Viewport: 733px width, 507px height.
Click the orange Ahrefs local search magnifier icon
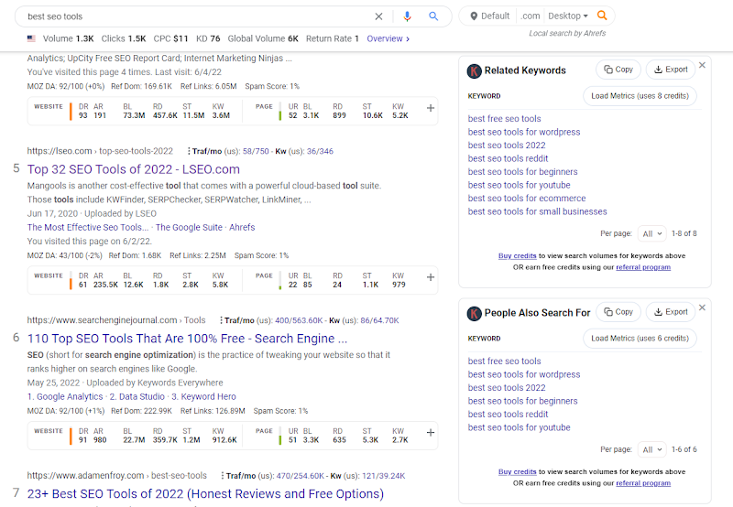click(602, 16)
